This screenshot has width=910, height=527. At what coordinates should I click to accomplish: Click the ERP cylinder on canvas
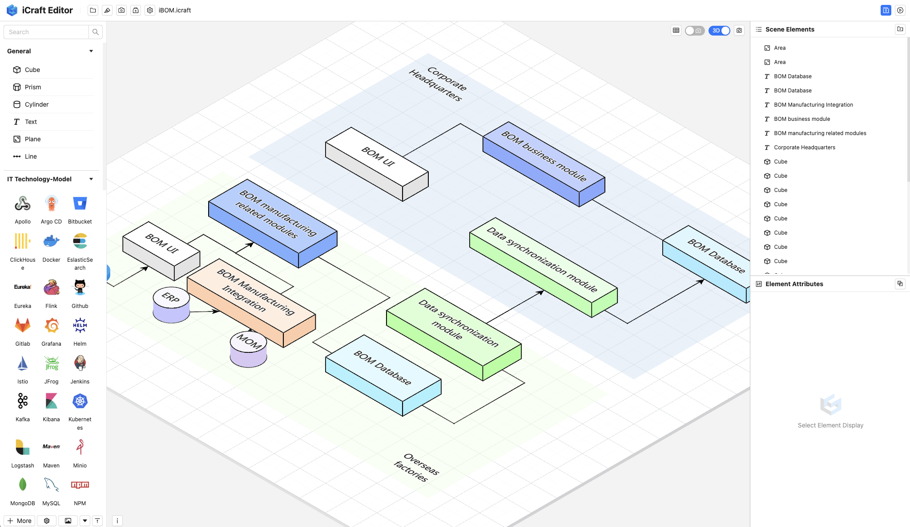[x=171, y=306]
